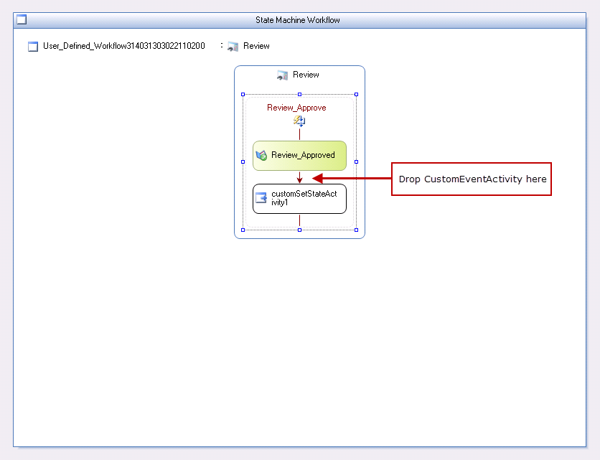Click the event-driven lightning icon
The width and height of the screenshot is (600, 460).
(x=299, y=121)
